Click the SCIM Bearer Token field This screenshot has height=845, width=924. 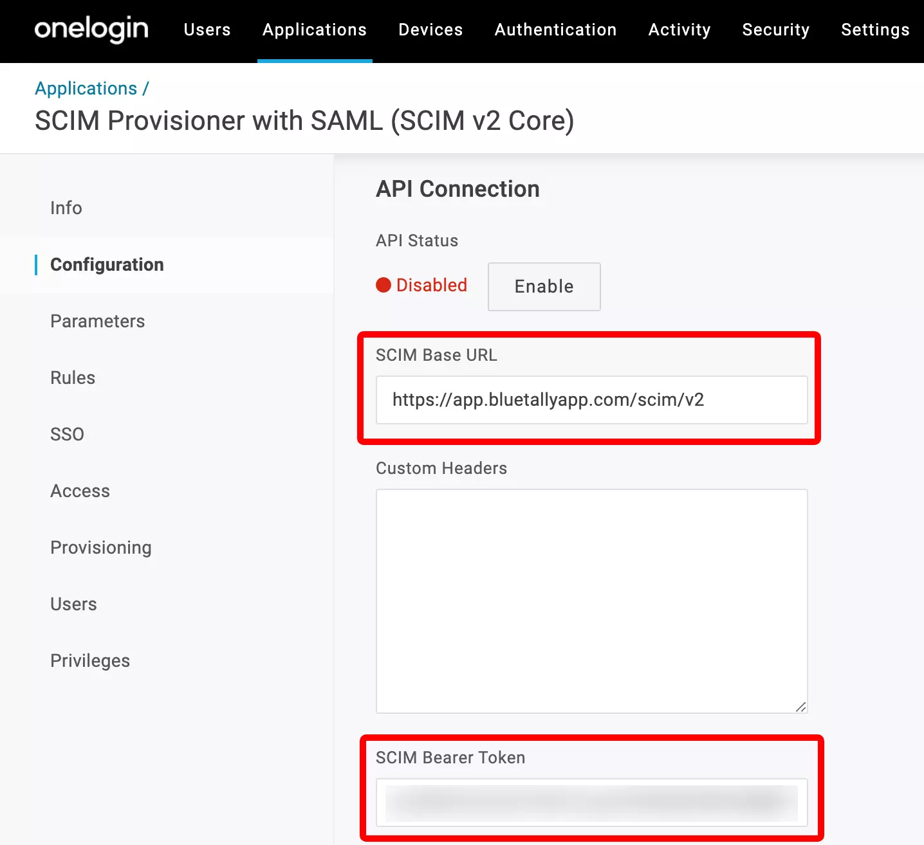point(591,802)
